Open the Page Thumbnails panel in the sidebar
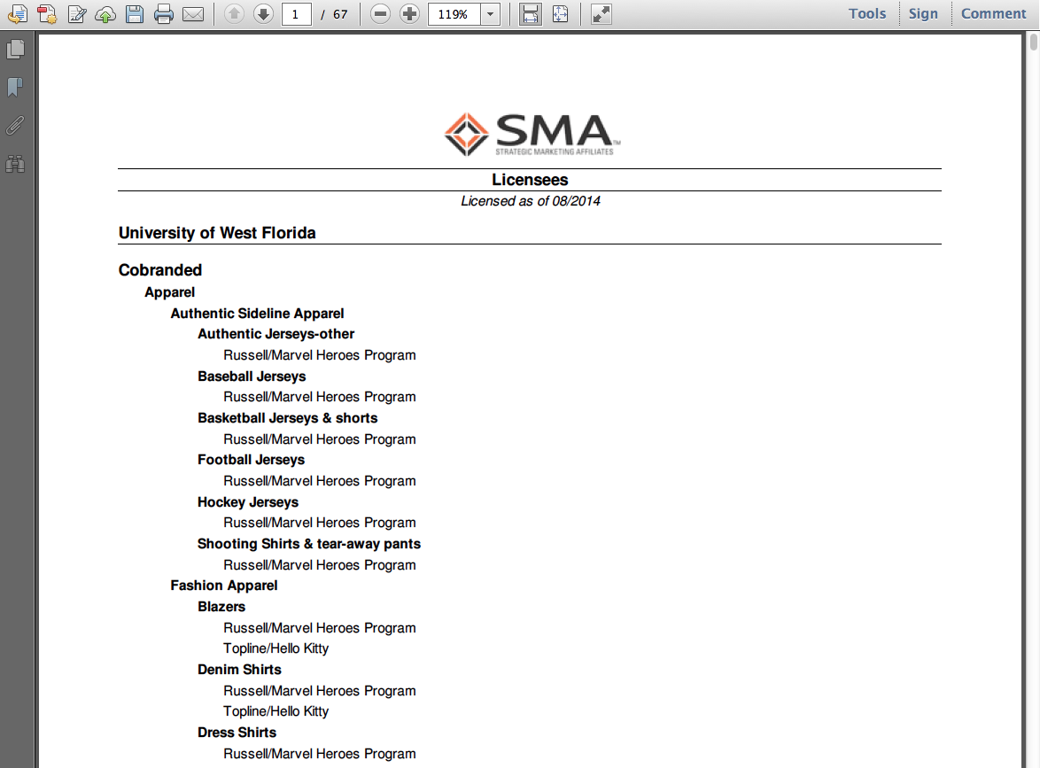 [15, 49]
